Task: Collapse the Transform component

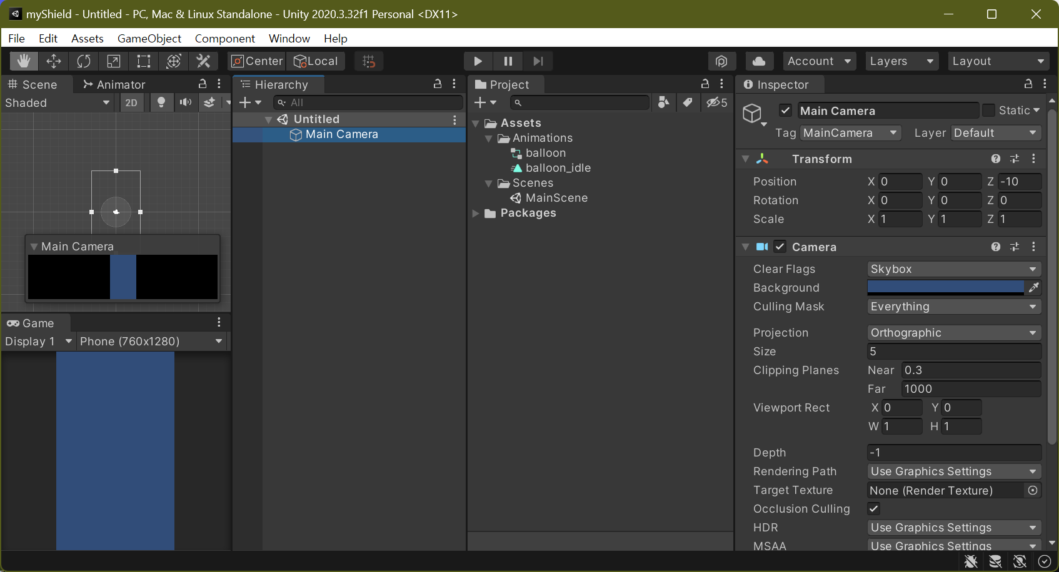Action: (x=745, y=159)
